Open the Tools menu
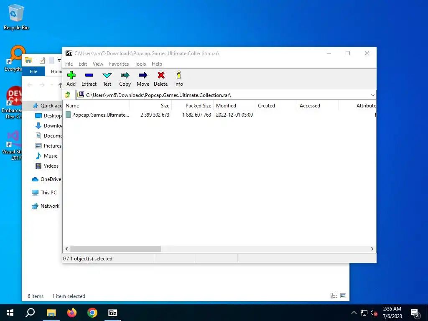This screenshot has width=428, height=321. click(x=140, y=64)
